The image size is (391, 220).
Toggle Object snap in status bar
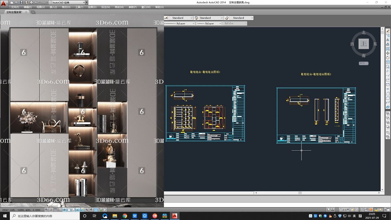[69, 210]
